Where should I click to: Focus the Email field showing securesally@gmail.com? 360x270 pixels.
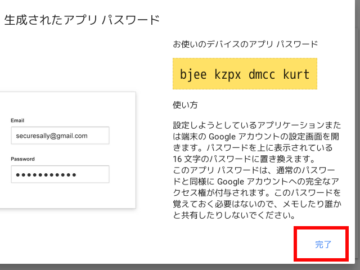[60, 136]
